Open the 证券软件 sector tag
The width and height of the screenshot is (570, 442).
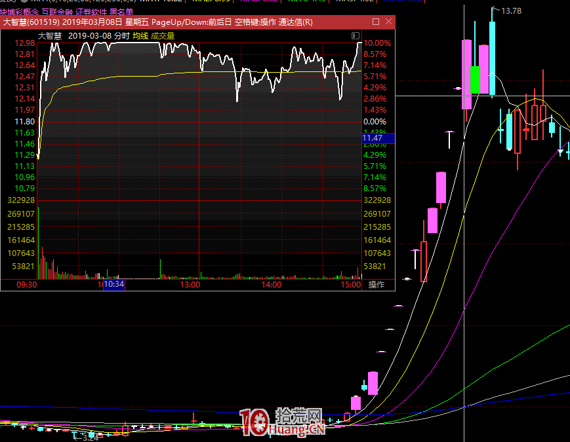91,12
